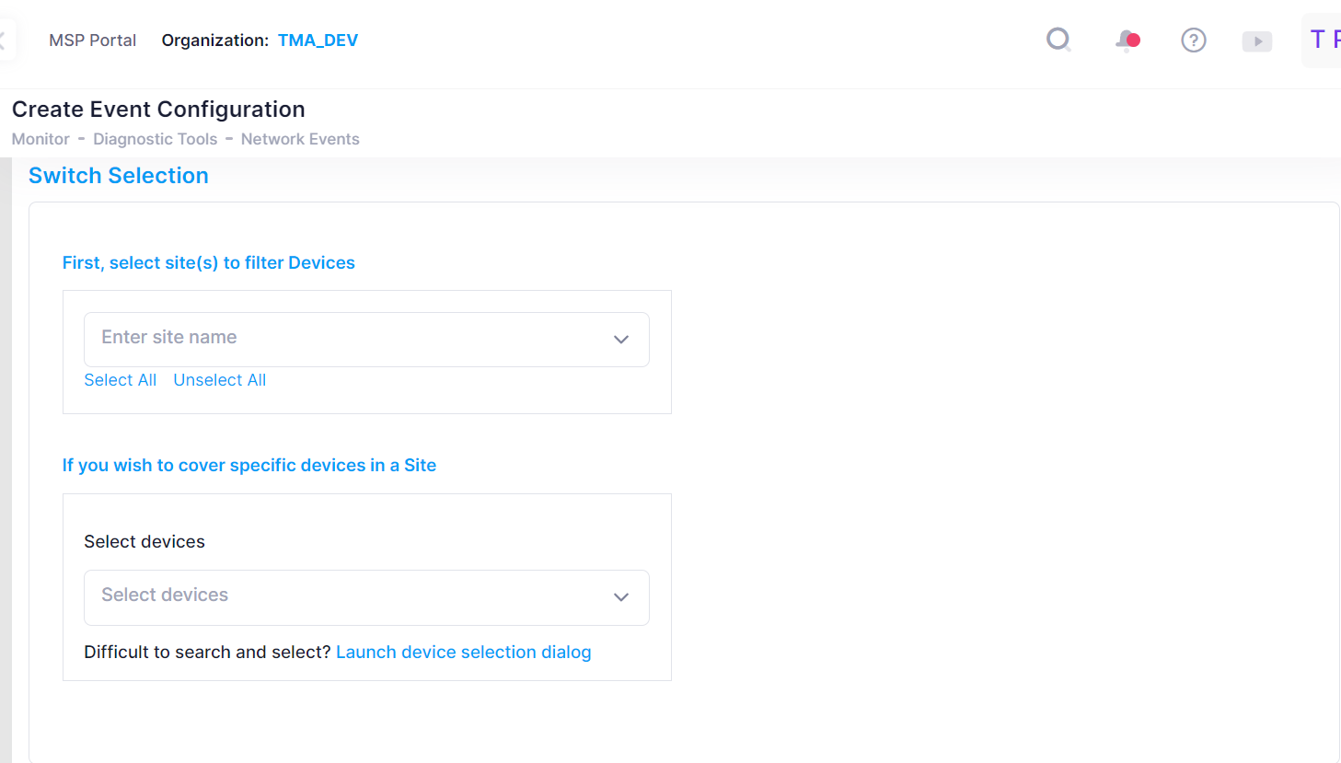Expand the site name dropdown chevron
The image size is (1341, 763).
(x=621, y=339)
